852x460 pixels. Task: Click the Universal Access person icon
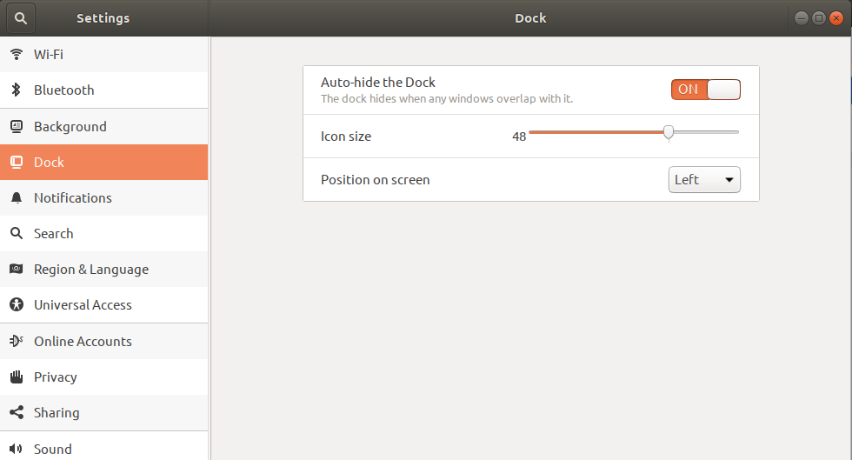(x=16, y=305)
